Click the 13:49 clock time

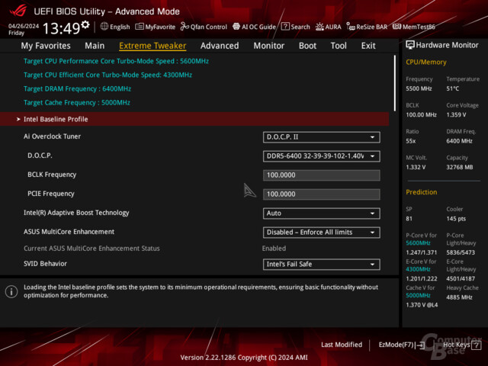click(x=61, y=28)
